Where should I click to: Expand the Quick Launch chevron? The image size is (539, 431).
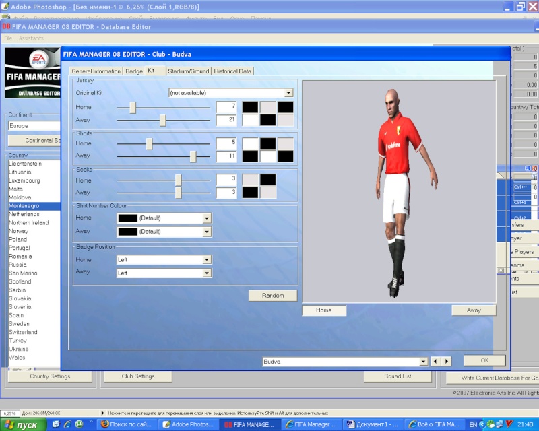click(x=91, y=422)
